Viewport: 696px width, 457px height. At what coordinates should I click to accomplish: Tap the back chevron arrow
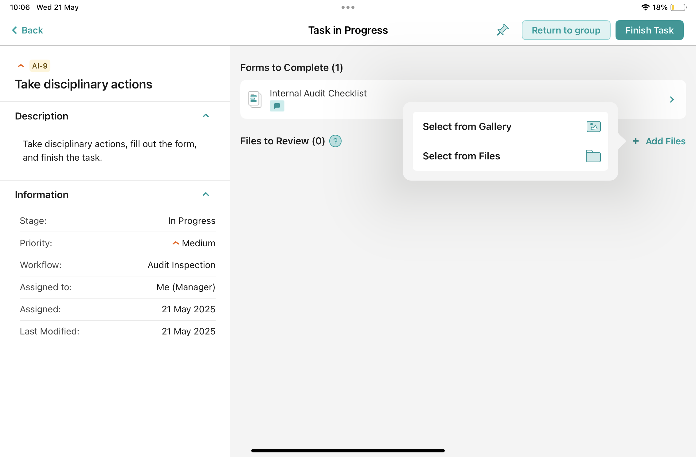coord(14,30)
